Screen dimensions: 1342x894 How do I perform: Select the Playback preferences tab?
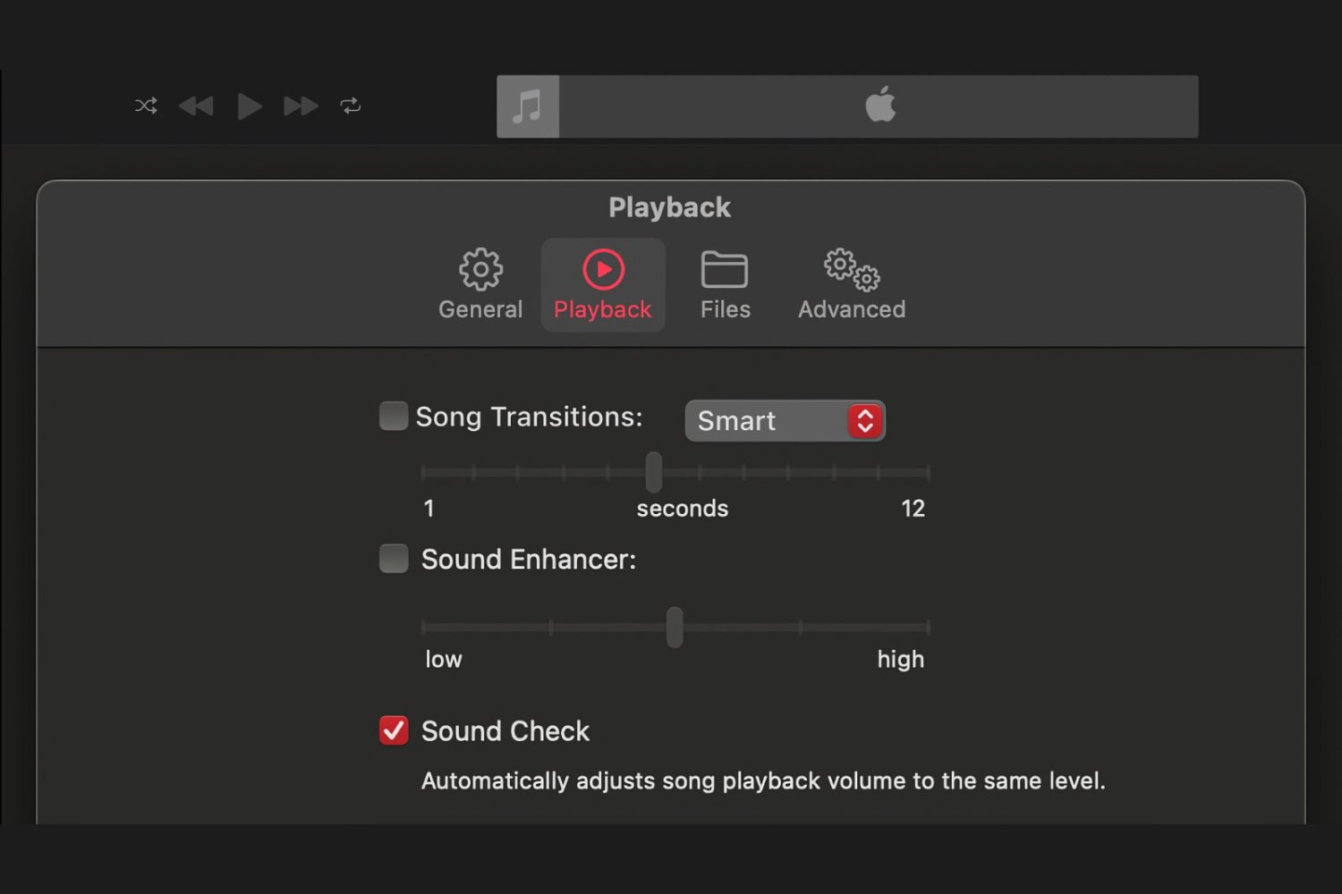tap(603, 284)
